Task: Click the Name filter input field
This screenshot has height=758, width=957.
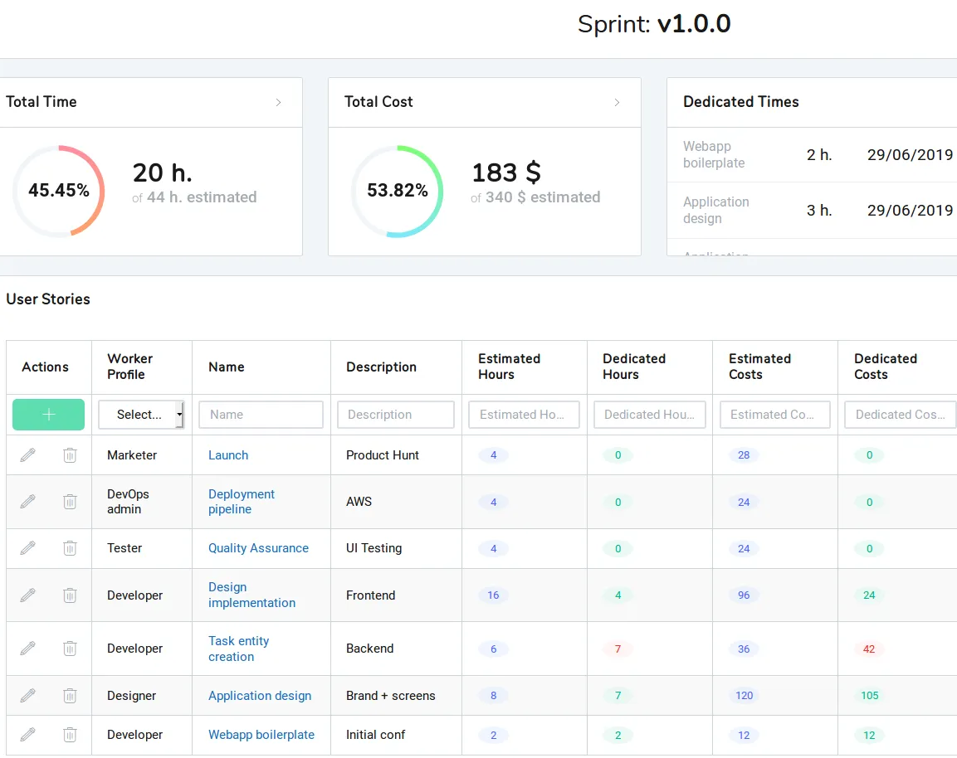Action: pos(261,415)
